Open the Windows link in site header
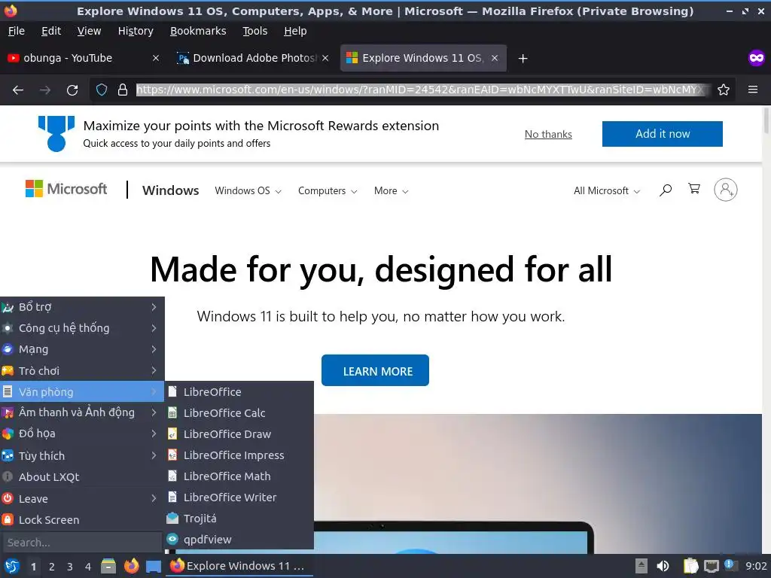The image size is (771, 578). click(x=171, y=190)
